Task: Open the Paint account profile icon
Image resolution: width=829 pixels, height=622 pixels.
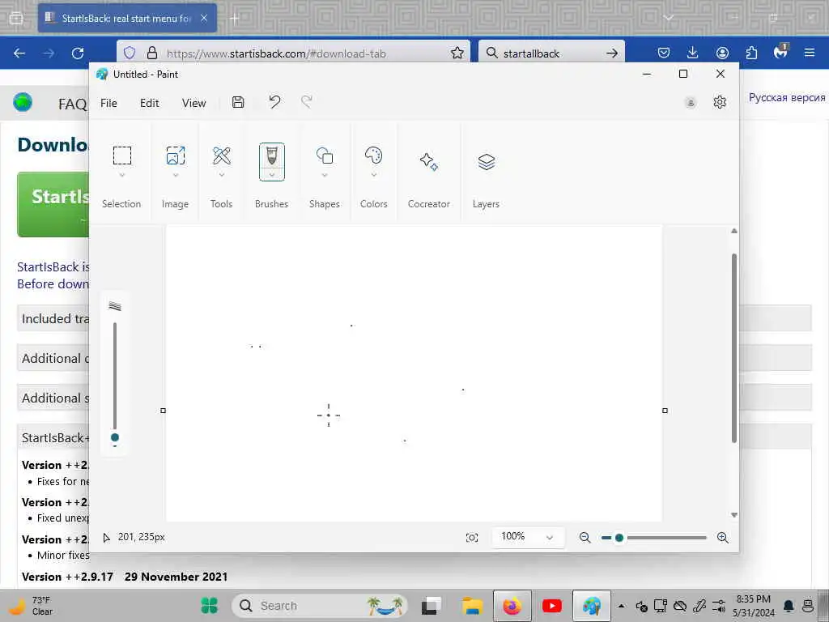Action: pos(691,103)
